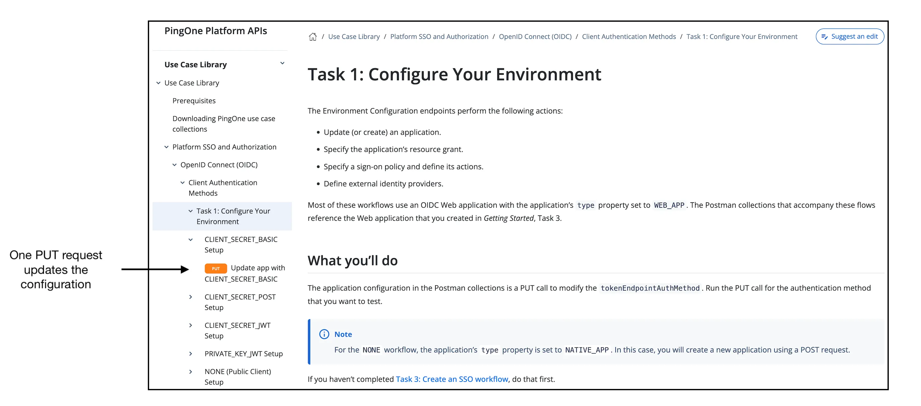
Task: Expand CLIENT_SECRET_POST Setup chevron
Action: pos(191,297)
